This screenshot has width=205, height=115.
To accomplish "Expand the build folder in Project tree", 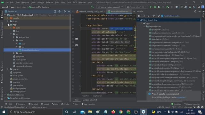I will pyautogui.click(x=11, y=28).
